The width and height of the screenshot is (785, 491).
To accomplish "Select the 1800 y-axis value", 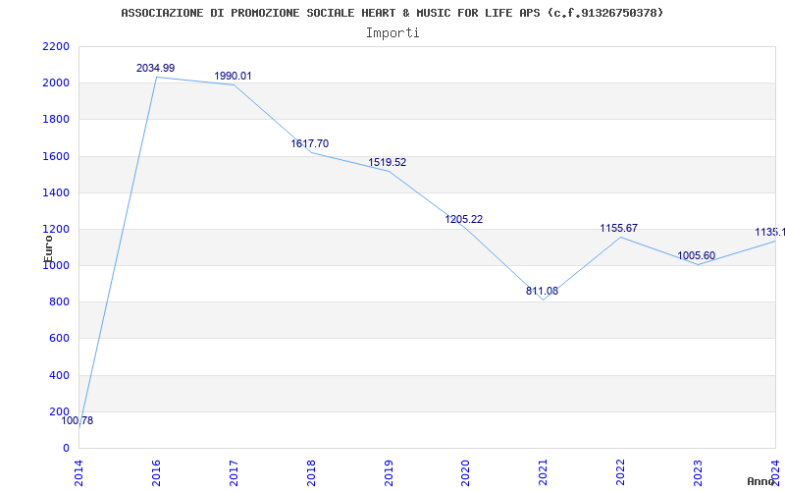I will point(57,120).
